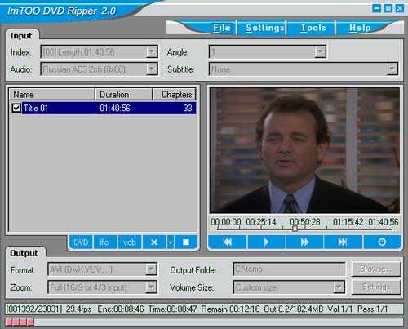Screen dimensions: 408x329
Task: Jump to previous chapter in preview
Action: pos(228,242)
